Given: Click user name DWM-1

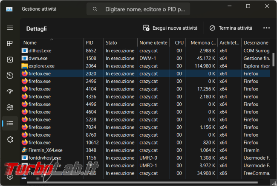Looking at the screenshot, I should [x=148, y=58].
